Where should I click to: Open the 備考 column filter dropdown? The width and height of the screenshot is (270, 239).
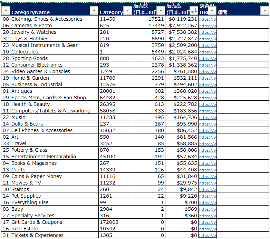[x=265, y=11]
